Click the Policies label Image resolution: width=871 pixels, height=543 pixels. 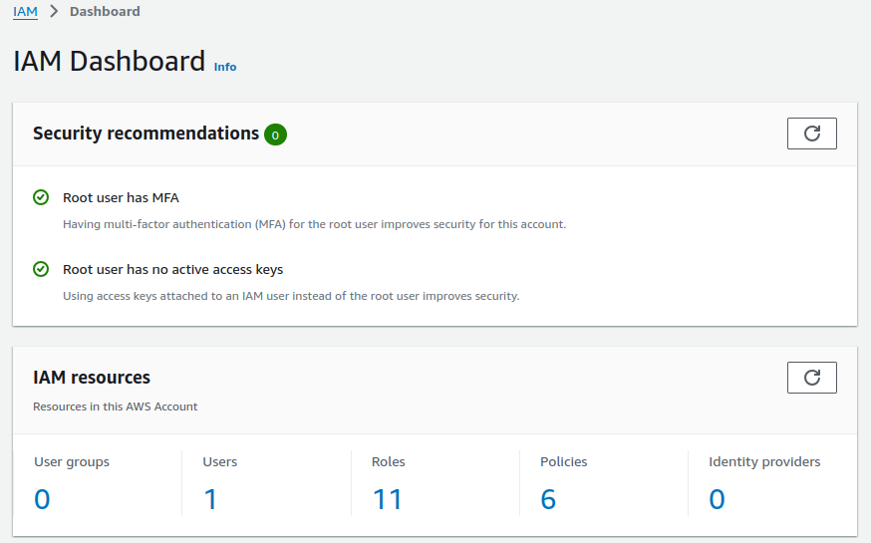coord(564,462)
